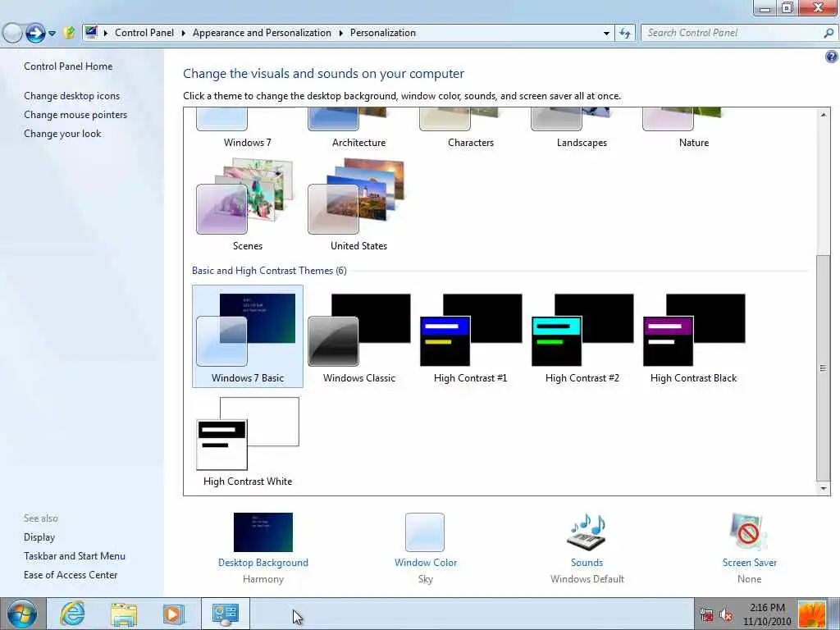Select the Landscapes theme

[582, 129]
